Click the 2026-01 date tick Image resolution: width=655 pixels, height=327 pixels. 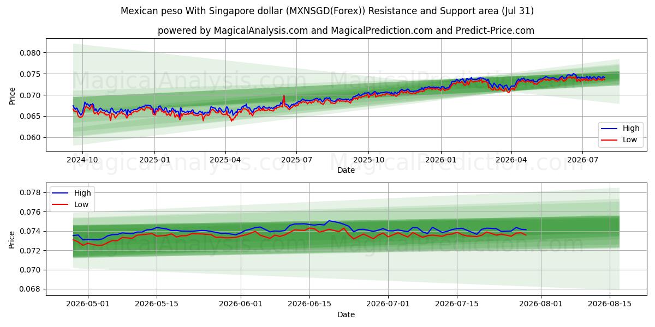[440, 160]
